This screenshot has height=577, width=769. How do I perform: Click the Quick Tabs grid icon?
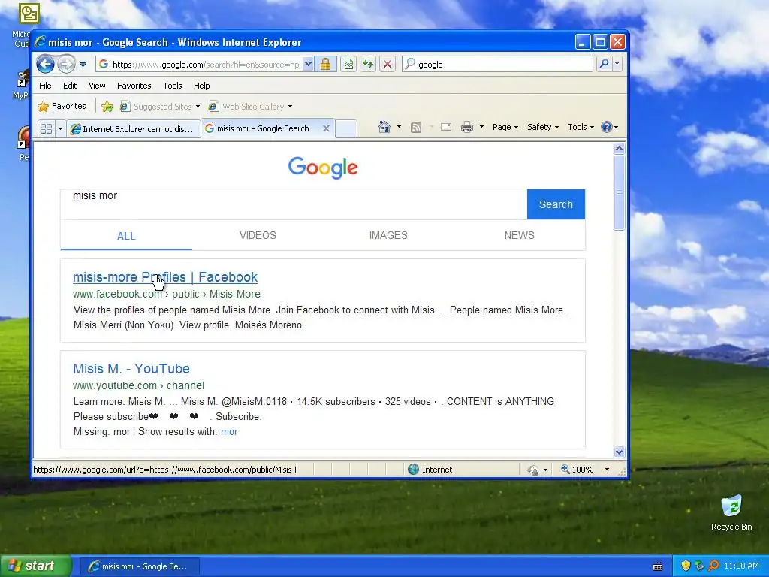[x=46, y=129]
